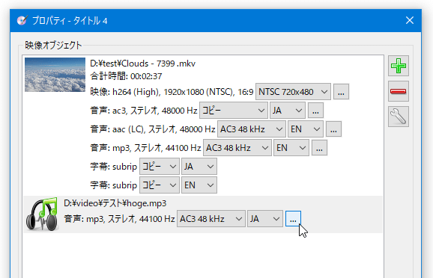
Task: Click the 映像: h264 (High) label
Action: click(x=125, y=92)
